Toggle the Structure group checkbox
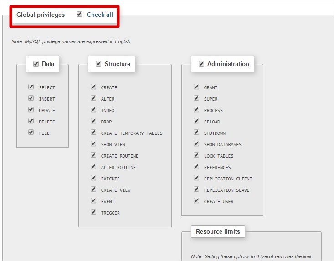 pyautogui.click(x=98, y=64)
